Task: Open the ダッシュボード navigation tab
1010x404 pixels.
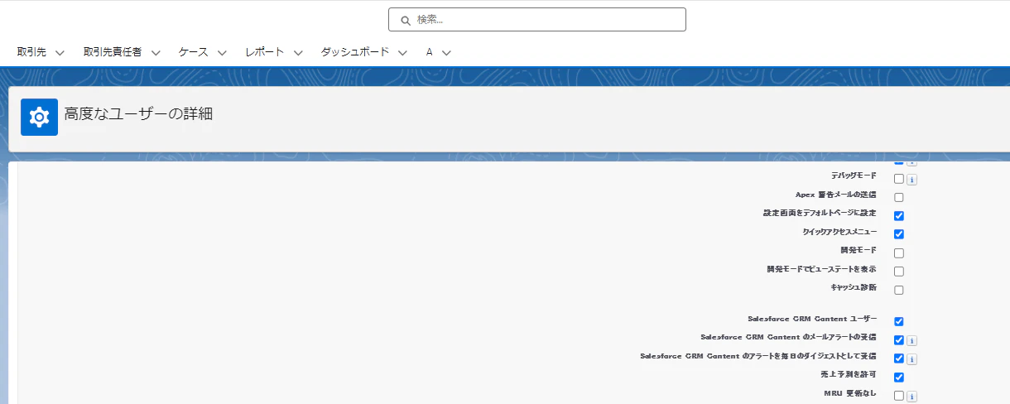Action: click(355, 51)
